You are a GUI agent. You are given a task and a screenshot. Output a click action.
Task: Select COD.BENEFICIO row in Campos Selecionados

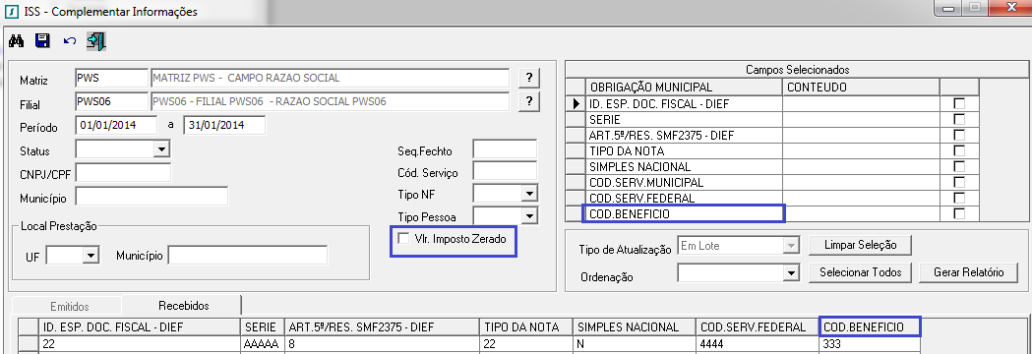click(773, 213)
